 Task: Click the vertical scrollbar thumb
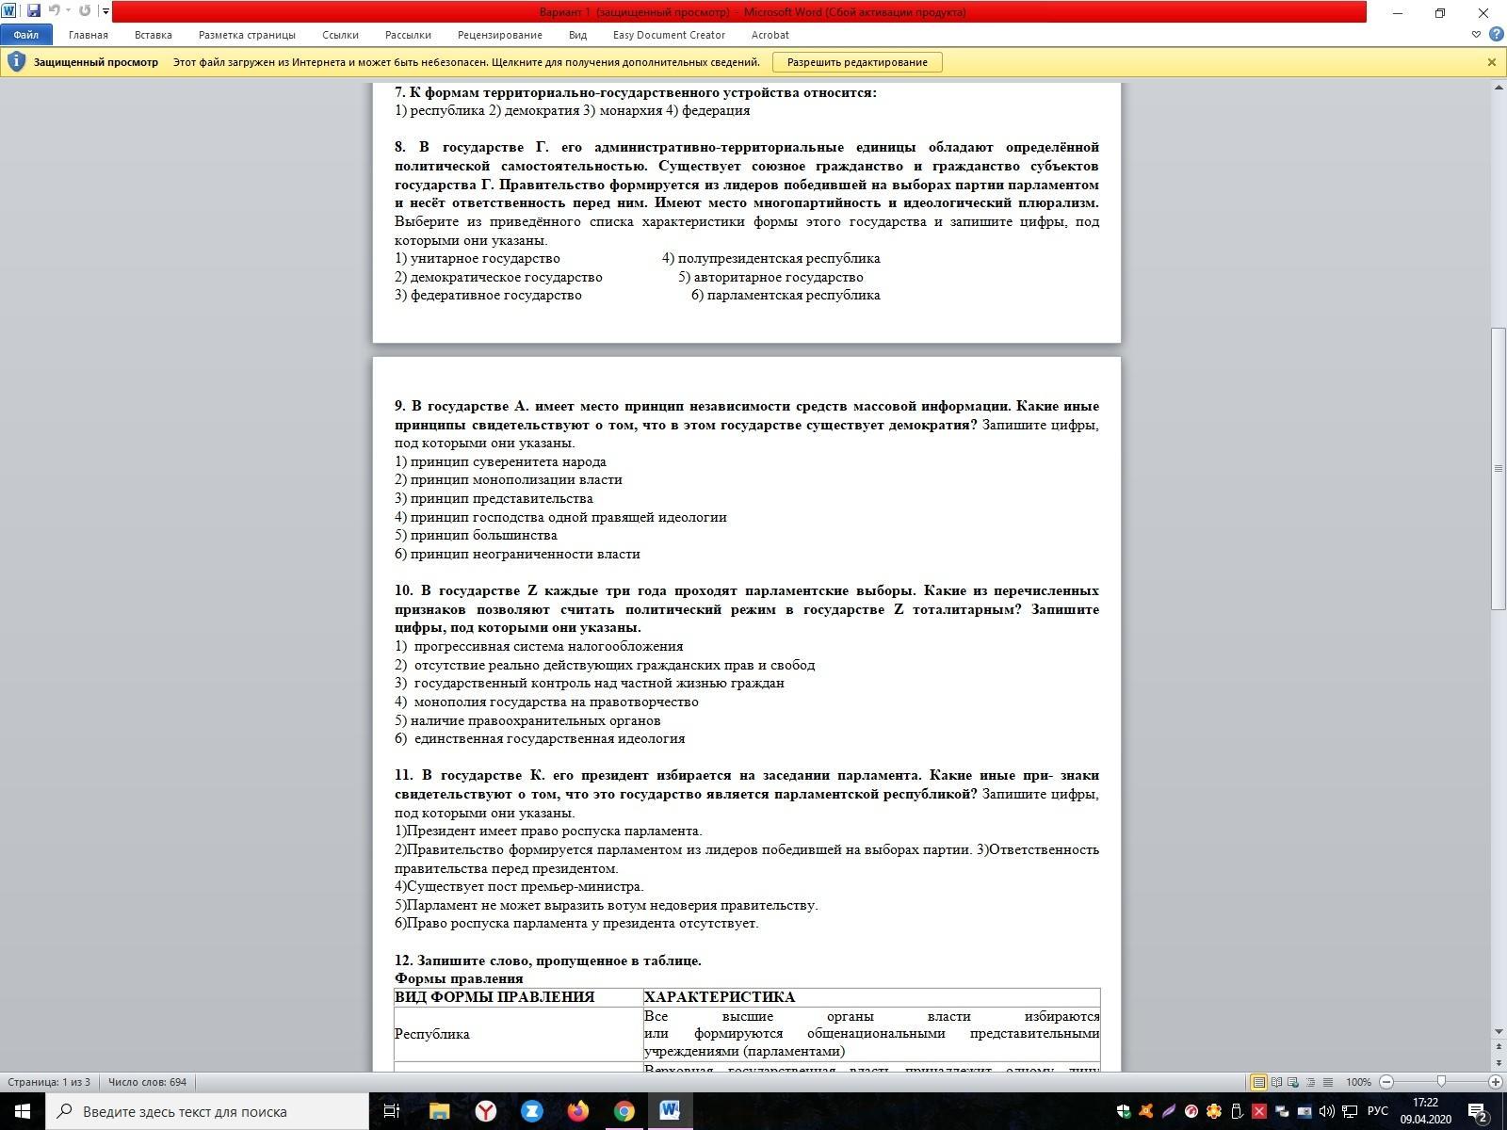point(1499,468)
